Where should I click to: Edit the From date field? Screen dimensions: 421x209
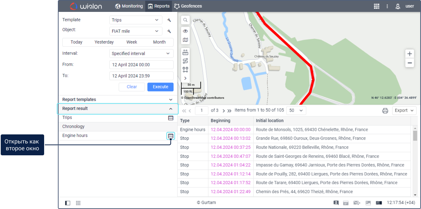click(141, 65)
